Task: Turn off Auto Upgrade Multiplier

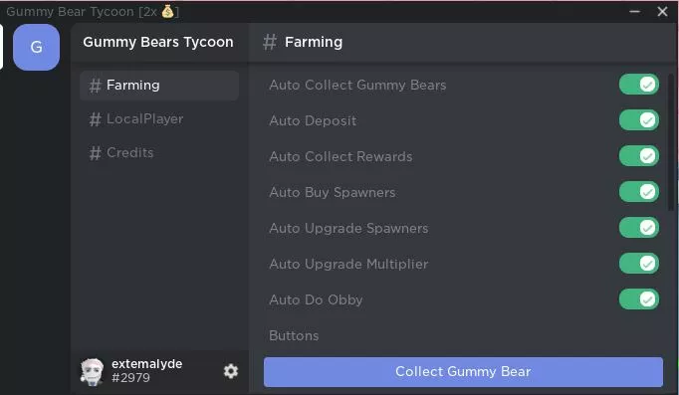Action: [639, 264]
